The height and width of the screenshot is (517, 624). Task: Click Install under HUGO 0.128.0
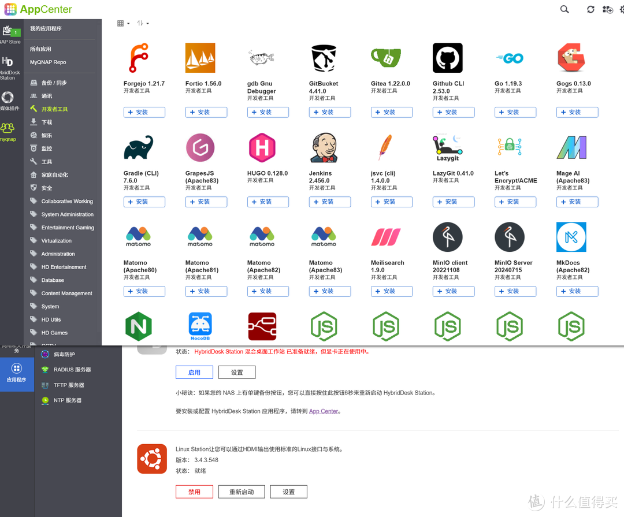268,202
